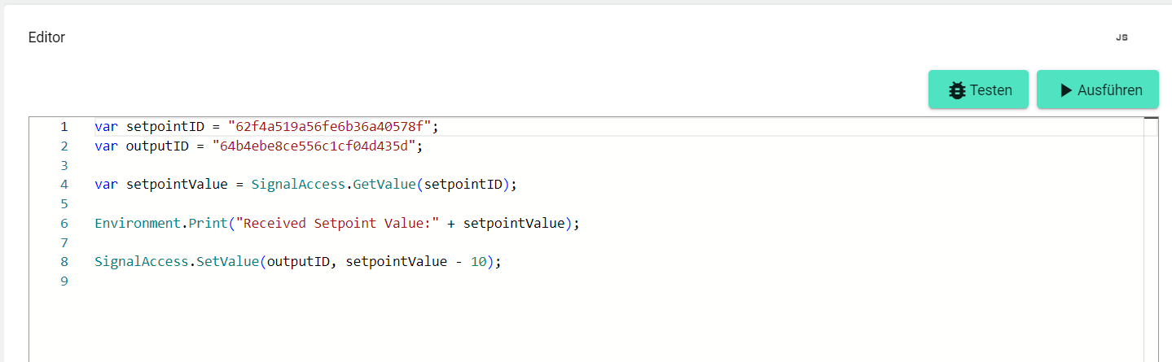Screen dimensions: 1172x362
Task: Click GetValue in line 4
Action: point(385,185)
